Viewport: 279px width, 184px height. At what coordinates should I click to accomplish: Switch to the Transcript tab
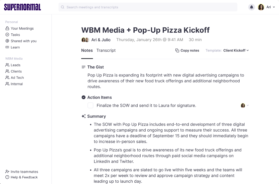click(106, 50)
